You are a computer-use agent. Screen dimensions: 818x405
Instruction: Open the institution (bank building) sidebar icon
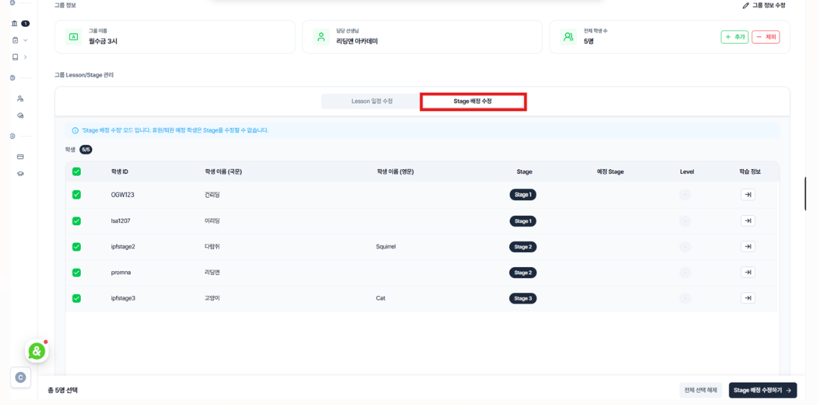tap(15, 23)
